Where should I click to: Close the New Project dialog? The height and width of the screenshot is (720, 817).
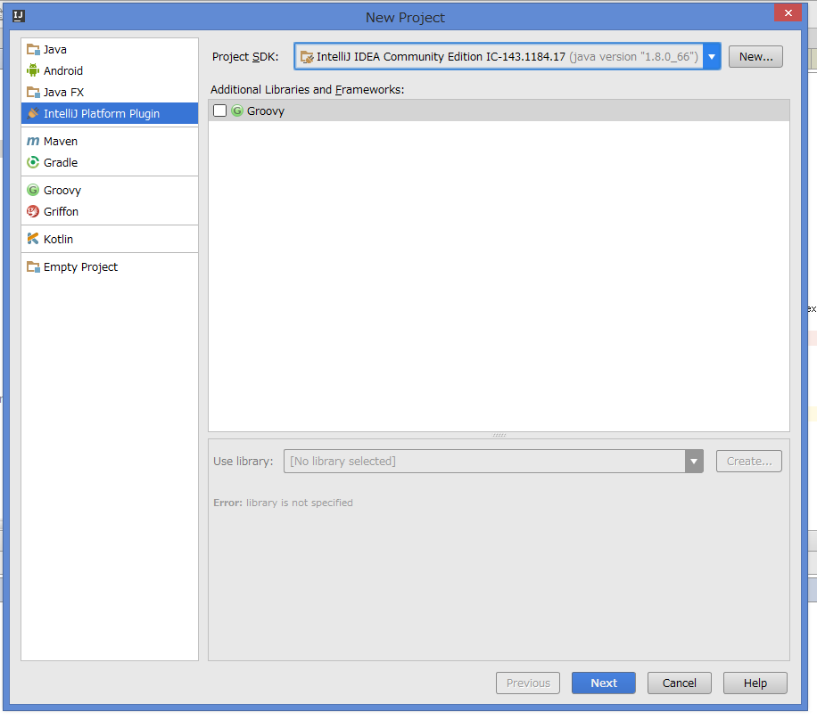[788, 13]
